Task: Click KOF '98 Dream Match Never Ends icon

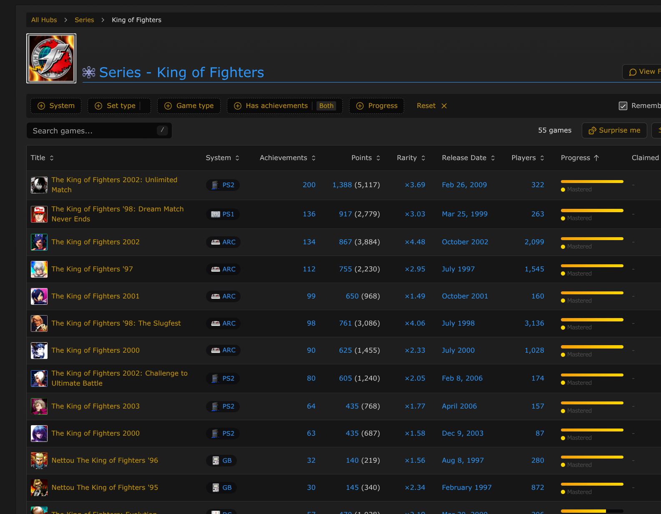Action: click(39, 214)
